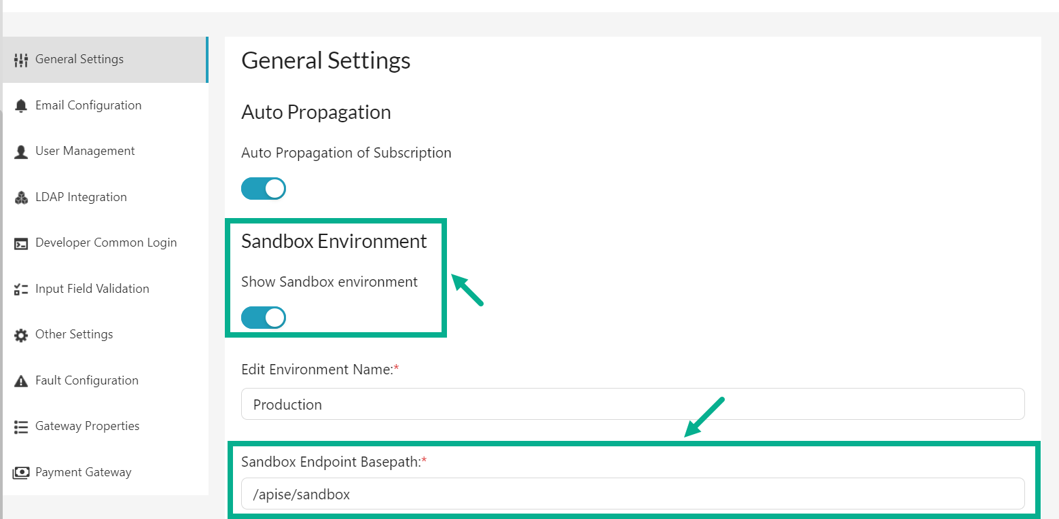Select the Input Field Validation icon
The image size is (1059, 519).
click(x=20, y=288)
